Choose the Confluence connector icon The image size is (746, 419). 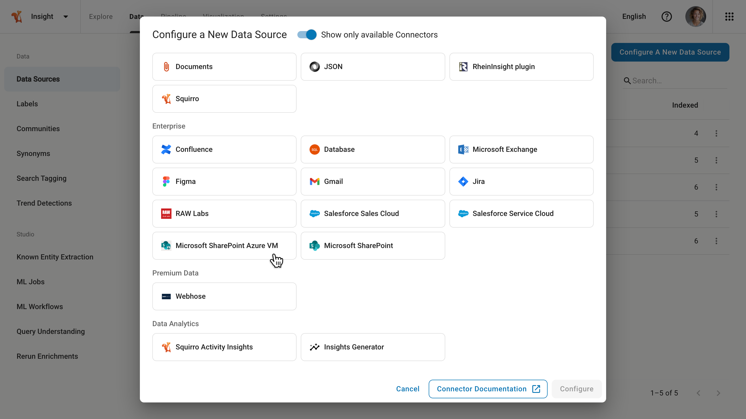tap(166, 149)
